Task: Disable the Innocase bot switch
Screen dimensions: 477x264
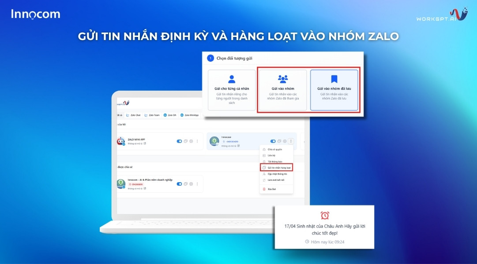Action: pyautogui.click(x=273, y=141)
